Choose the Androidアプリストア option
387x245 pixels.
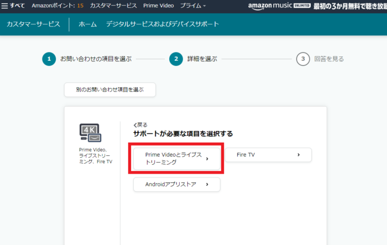click(177, 184)
